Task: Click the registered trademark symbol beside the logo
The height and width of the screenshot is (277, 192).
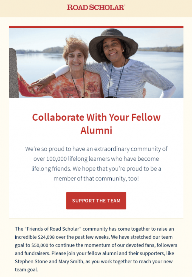Action: 125,5
